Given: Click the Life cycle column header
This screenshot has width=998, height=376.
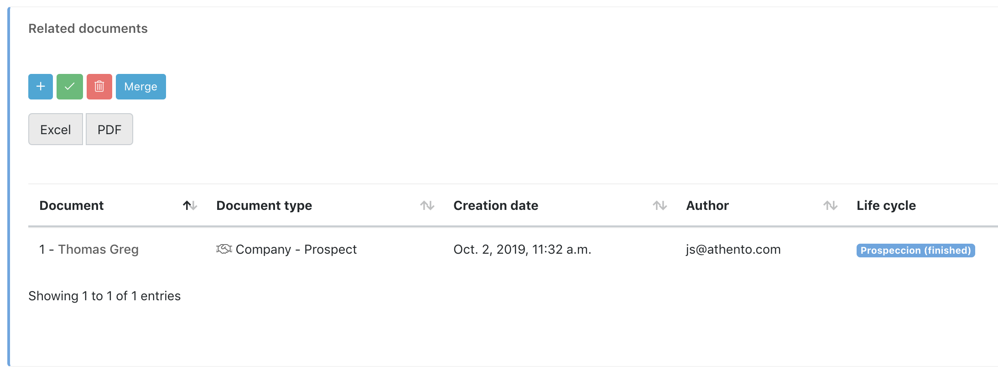Looking at the screenshot, I should pyautogui.click(x=886, y=206).
